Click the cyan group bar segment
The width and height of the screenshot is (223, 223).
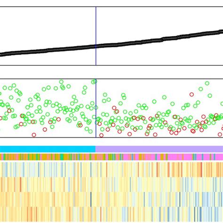(48, 149)
